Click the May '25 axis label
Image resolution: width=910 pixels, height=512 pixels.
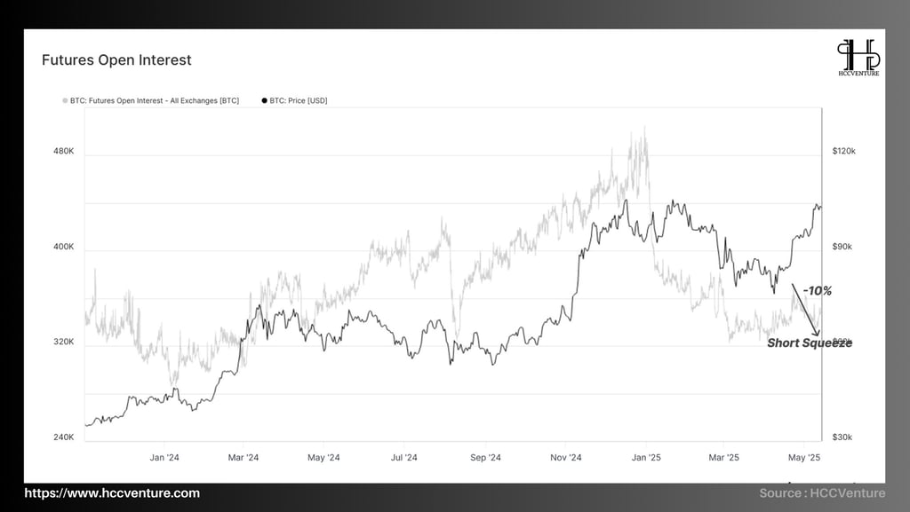tap(804, 458)
